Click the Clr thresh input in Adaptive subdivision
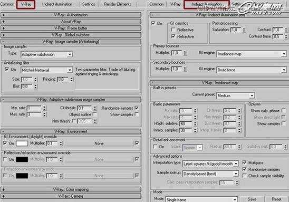 (x=84, y=108)
